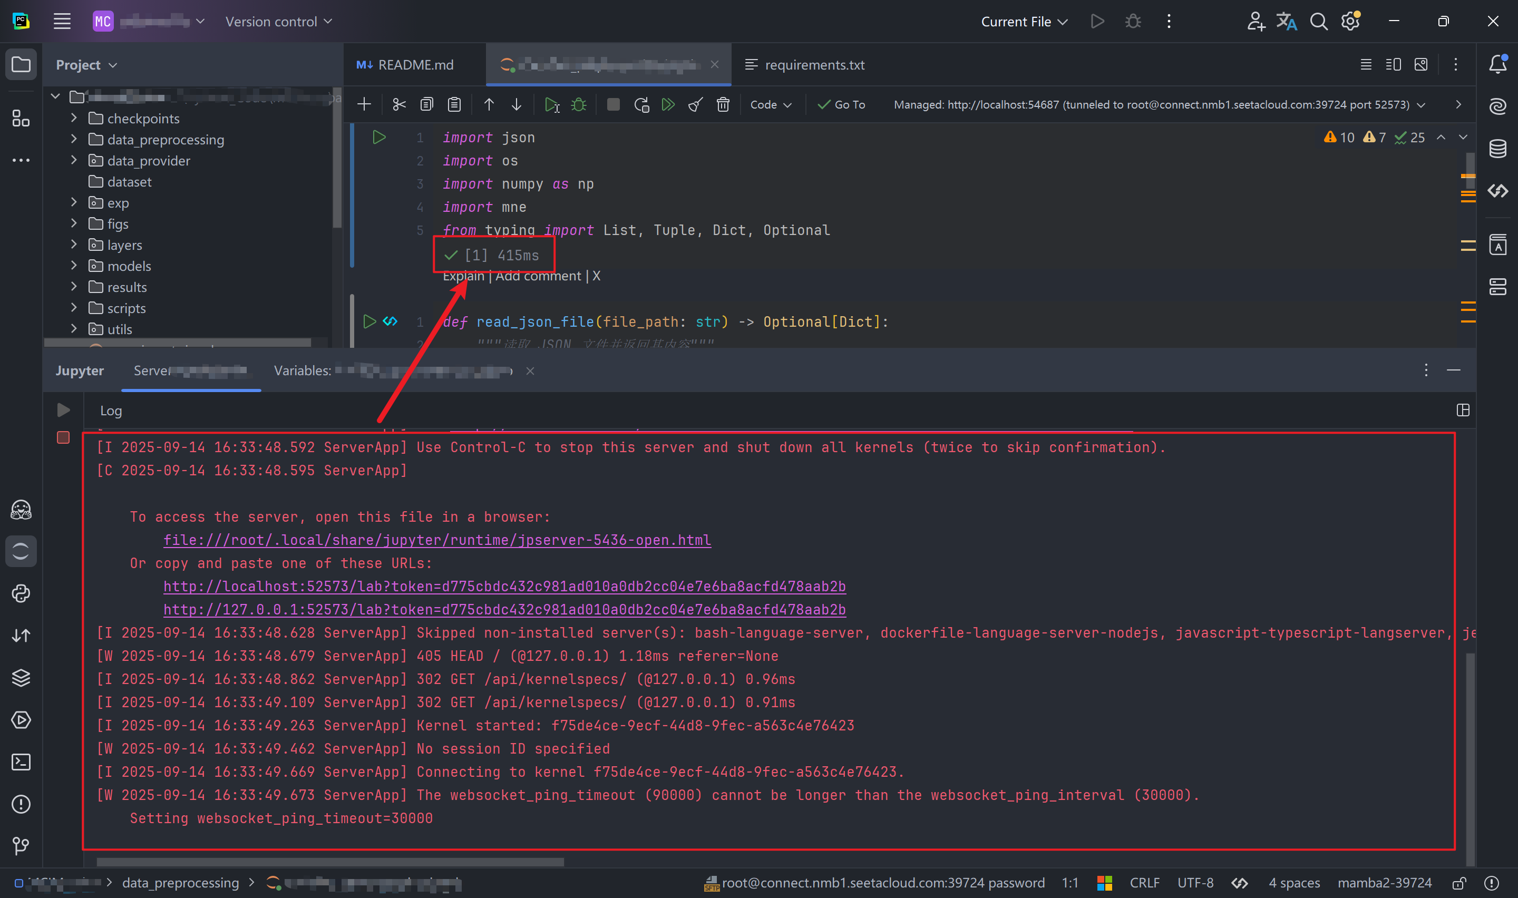Viewport: 1518px width, 898px height.
Task: Open IDE settings gear
Action: click(x=1350, y=22)
